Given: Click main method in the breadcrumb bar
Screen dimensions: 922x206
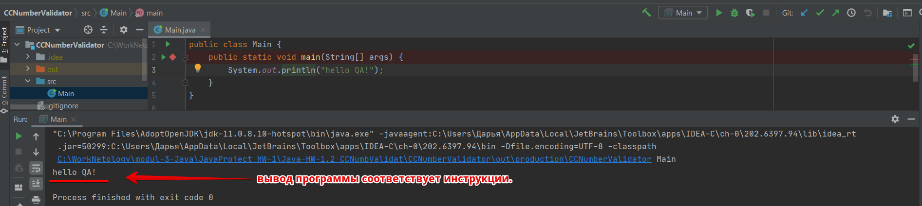Looking at the screenshot, I should [150, 13].
